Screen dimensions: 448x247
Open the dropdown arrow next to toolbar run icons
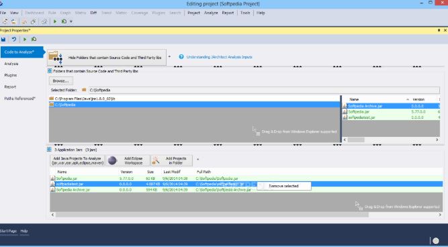coord(71,21)
